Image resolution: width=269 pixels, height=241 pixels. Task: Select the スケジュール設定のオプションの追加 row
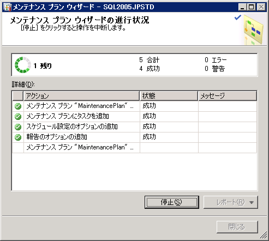click(x=134, y=127)
